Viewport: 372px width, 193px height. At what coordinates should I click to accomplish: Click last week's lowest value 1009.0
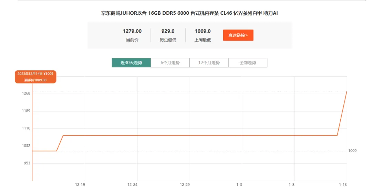point(203,31)
